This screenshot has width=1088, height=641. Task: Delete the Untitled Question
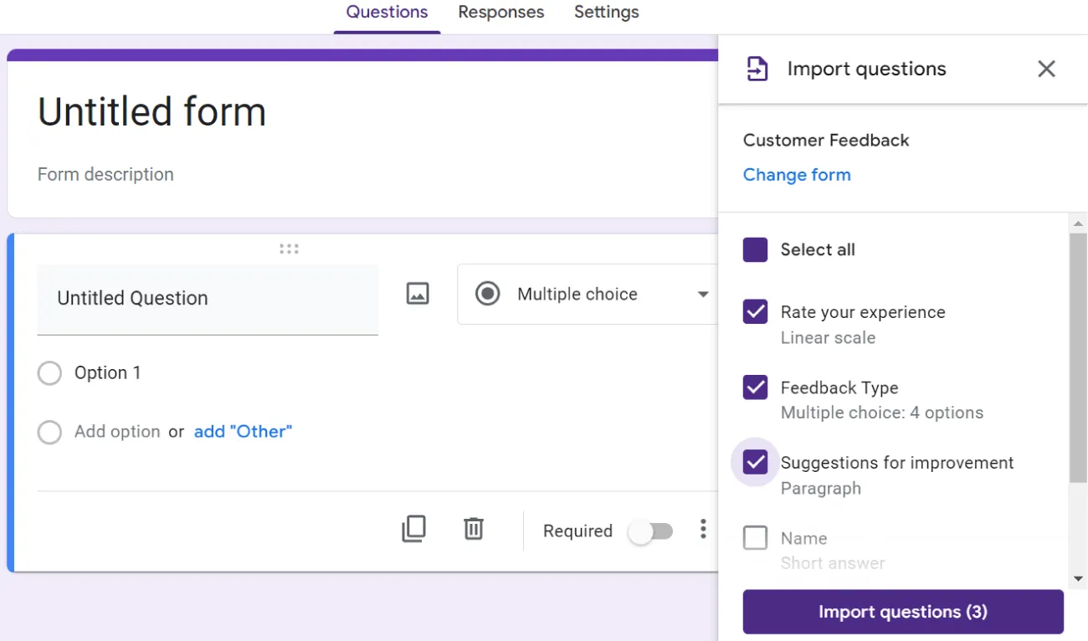[474, 529]
